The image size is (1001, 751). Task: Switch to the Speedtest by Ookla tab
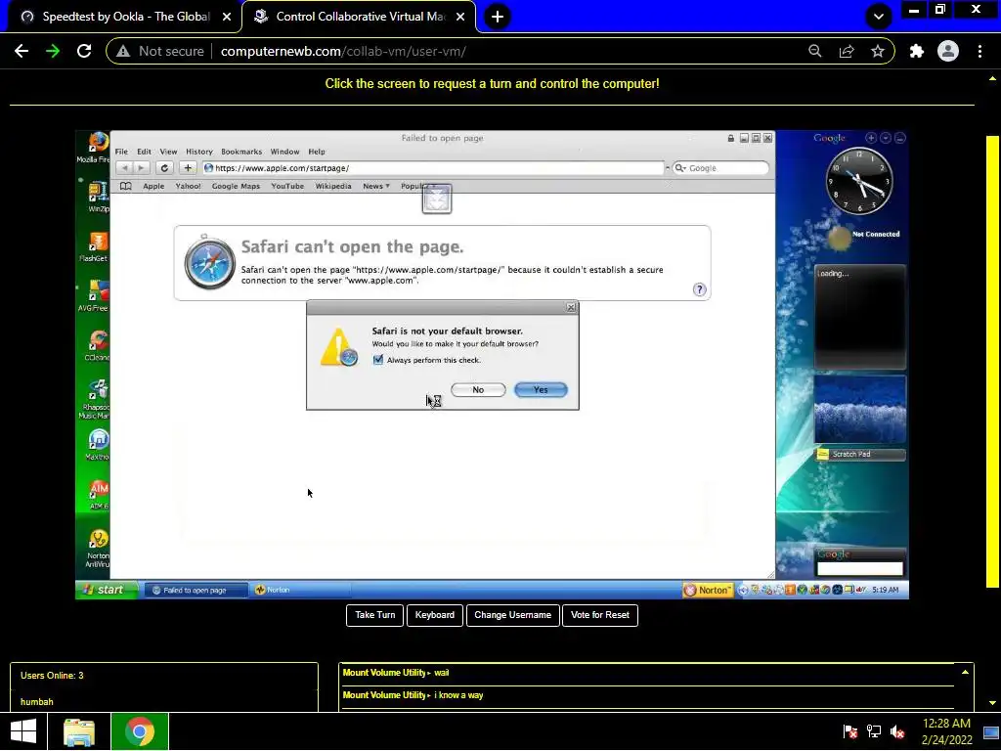pyautogui.click(x=125, y=17)
